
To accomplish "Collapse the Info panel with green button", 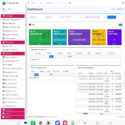I will pyautogui.click(x=121, y=25).
